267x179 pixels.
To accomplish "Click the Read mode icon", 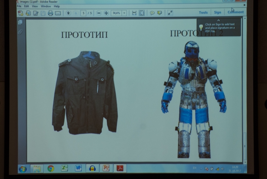I will point(170,13).
